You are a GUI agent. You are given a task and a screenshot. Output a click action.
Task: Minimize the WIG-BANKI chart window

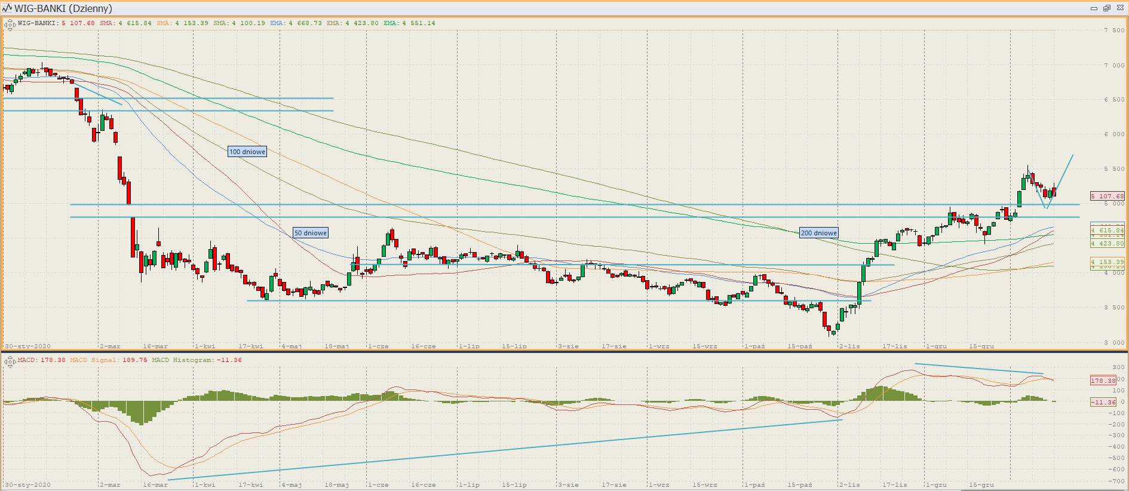click(x=1094, y=8)
